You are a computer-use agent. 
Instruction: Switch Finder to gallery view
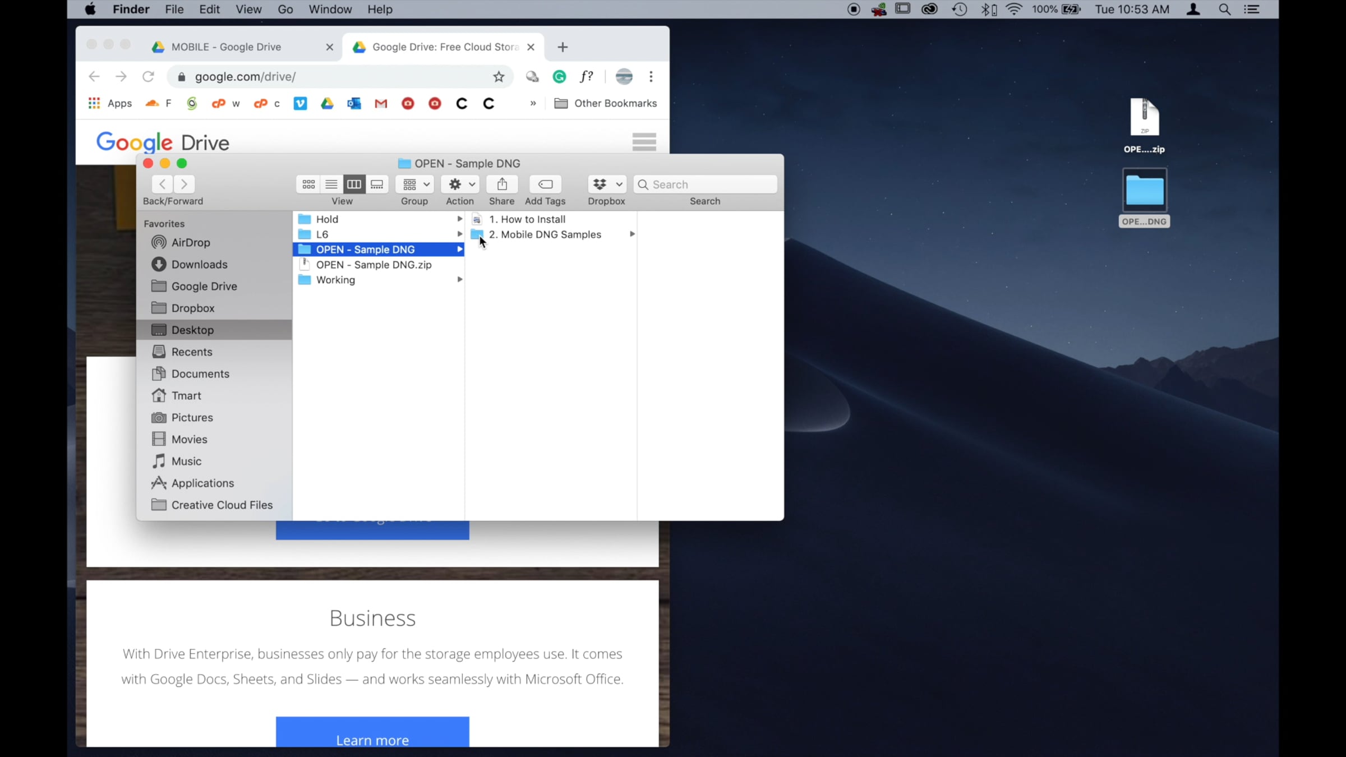coord(377,184)
